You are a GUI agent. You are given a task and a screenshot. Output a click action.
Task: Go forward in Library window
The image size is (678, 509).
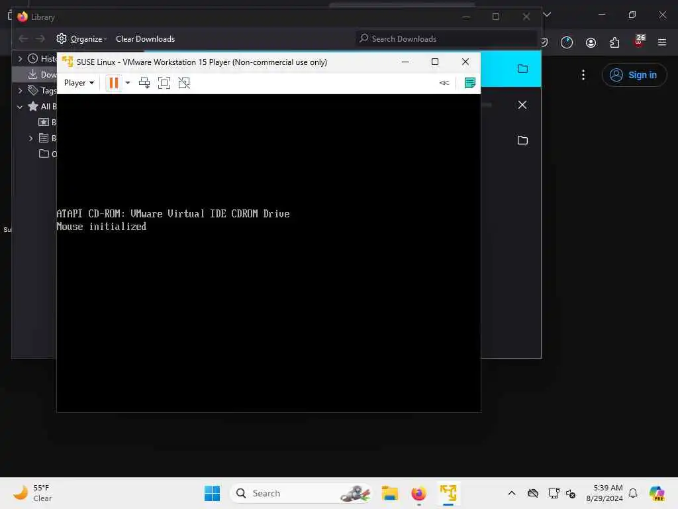[40, 39]
